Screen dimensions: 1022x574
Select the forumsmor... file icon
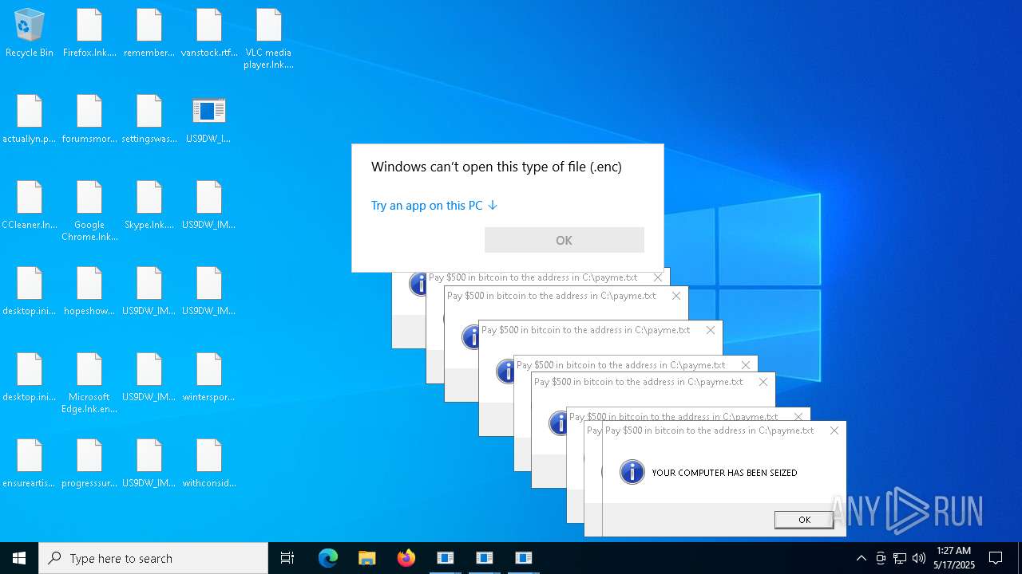[89, 120]
